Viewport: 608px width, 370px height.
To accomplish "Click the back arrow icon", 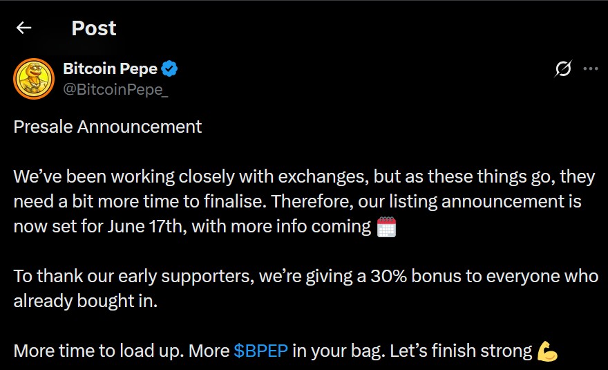I will [x=24, y=28].
